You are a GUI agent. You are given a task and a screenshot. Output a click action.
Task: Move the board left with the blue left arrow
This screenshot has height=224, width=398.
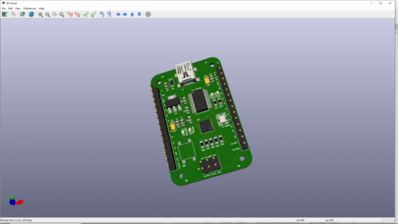[x=118, y=14]
